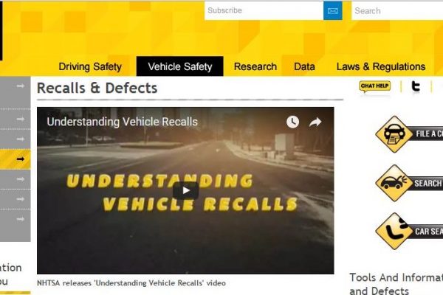Open the Laws & Regulations menu

coord(381,66)
